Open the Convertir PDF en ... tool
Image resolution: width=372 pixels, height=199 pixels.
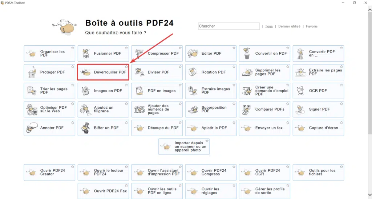(318, 54)
